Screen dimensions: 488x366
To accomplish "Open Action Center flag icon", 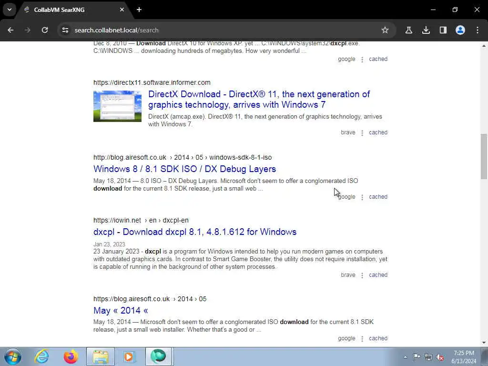I will pos(417,356).
